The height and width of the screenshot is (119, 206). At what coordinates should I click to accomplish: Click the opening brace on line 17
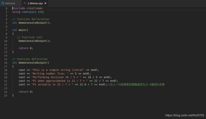13,66
